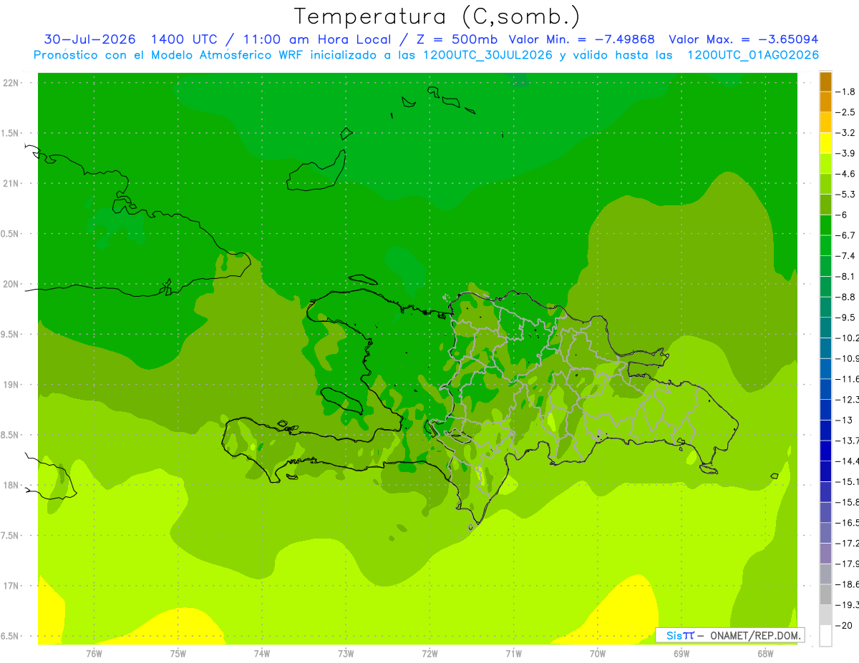Click the '74W' longitude label
Image resolution: width=859 pixels, height=663 pixels.
coord(262,654)
